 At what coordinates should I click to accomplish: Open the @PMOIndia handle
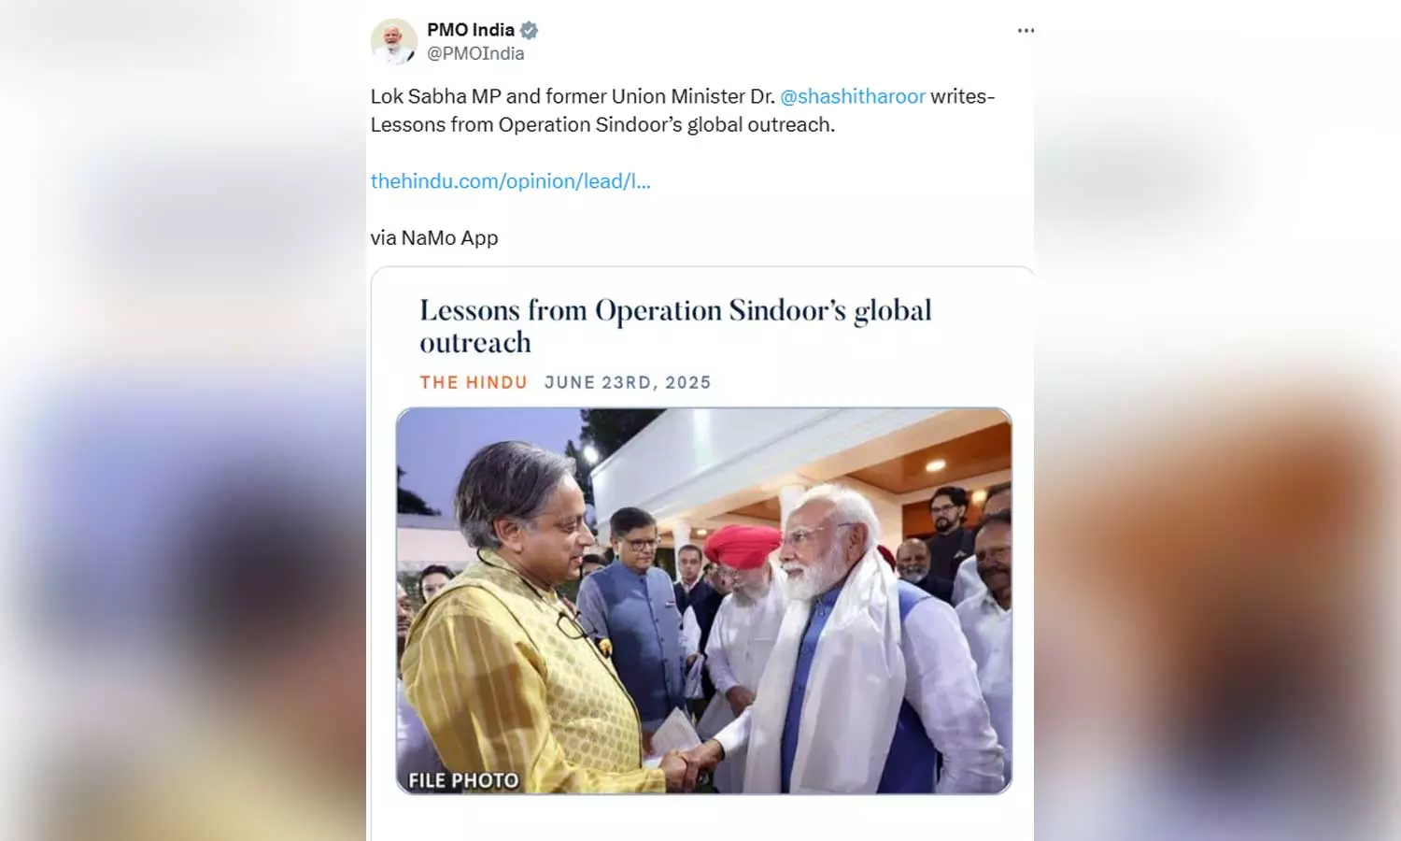click(x=475, y=54)
